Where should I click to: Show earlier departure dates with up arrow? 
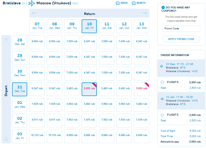pyautogui.click(x=6, y=40)
